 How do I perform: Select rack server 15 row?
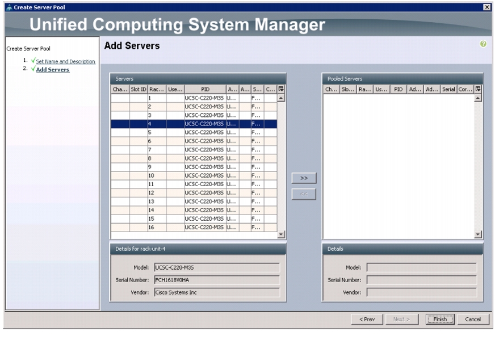click(x=194, y=219)
